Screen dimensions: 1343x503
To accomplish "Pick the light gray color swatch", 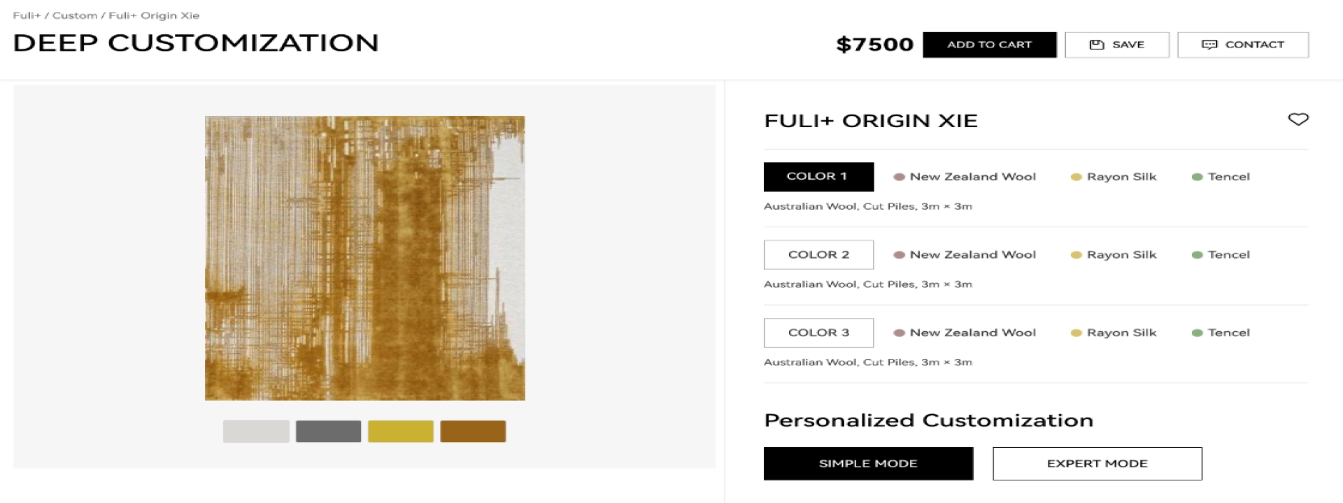I will pyautogui.click(x=256, y=431).
